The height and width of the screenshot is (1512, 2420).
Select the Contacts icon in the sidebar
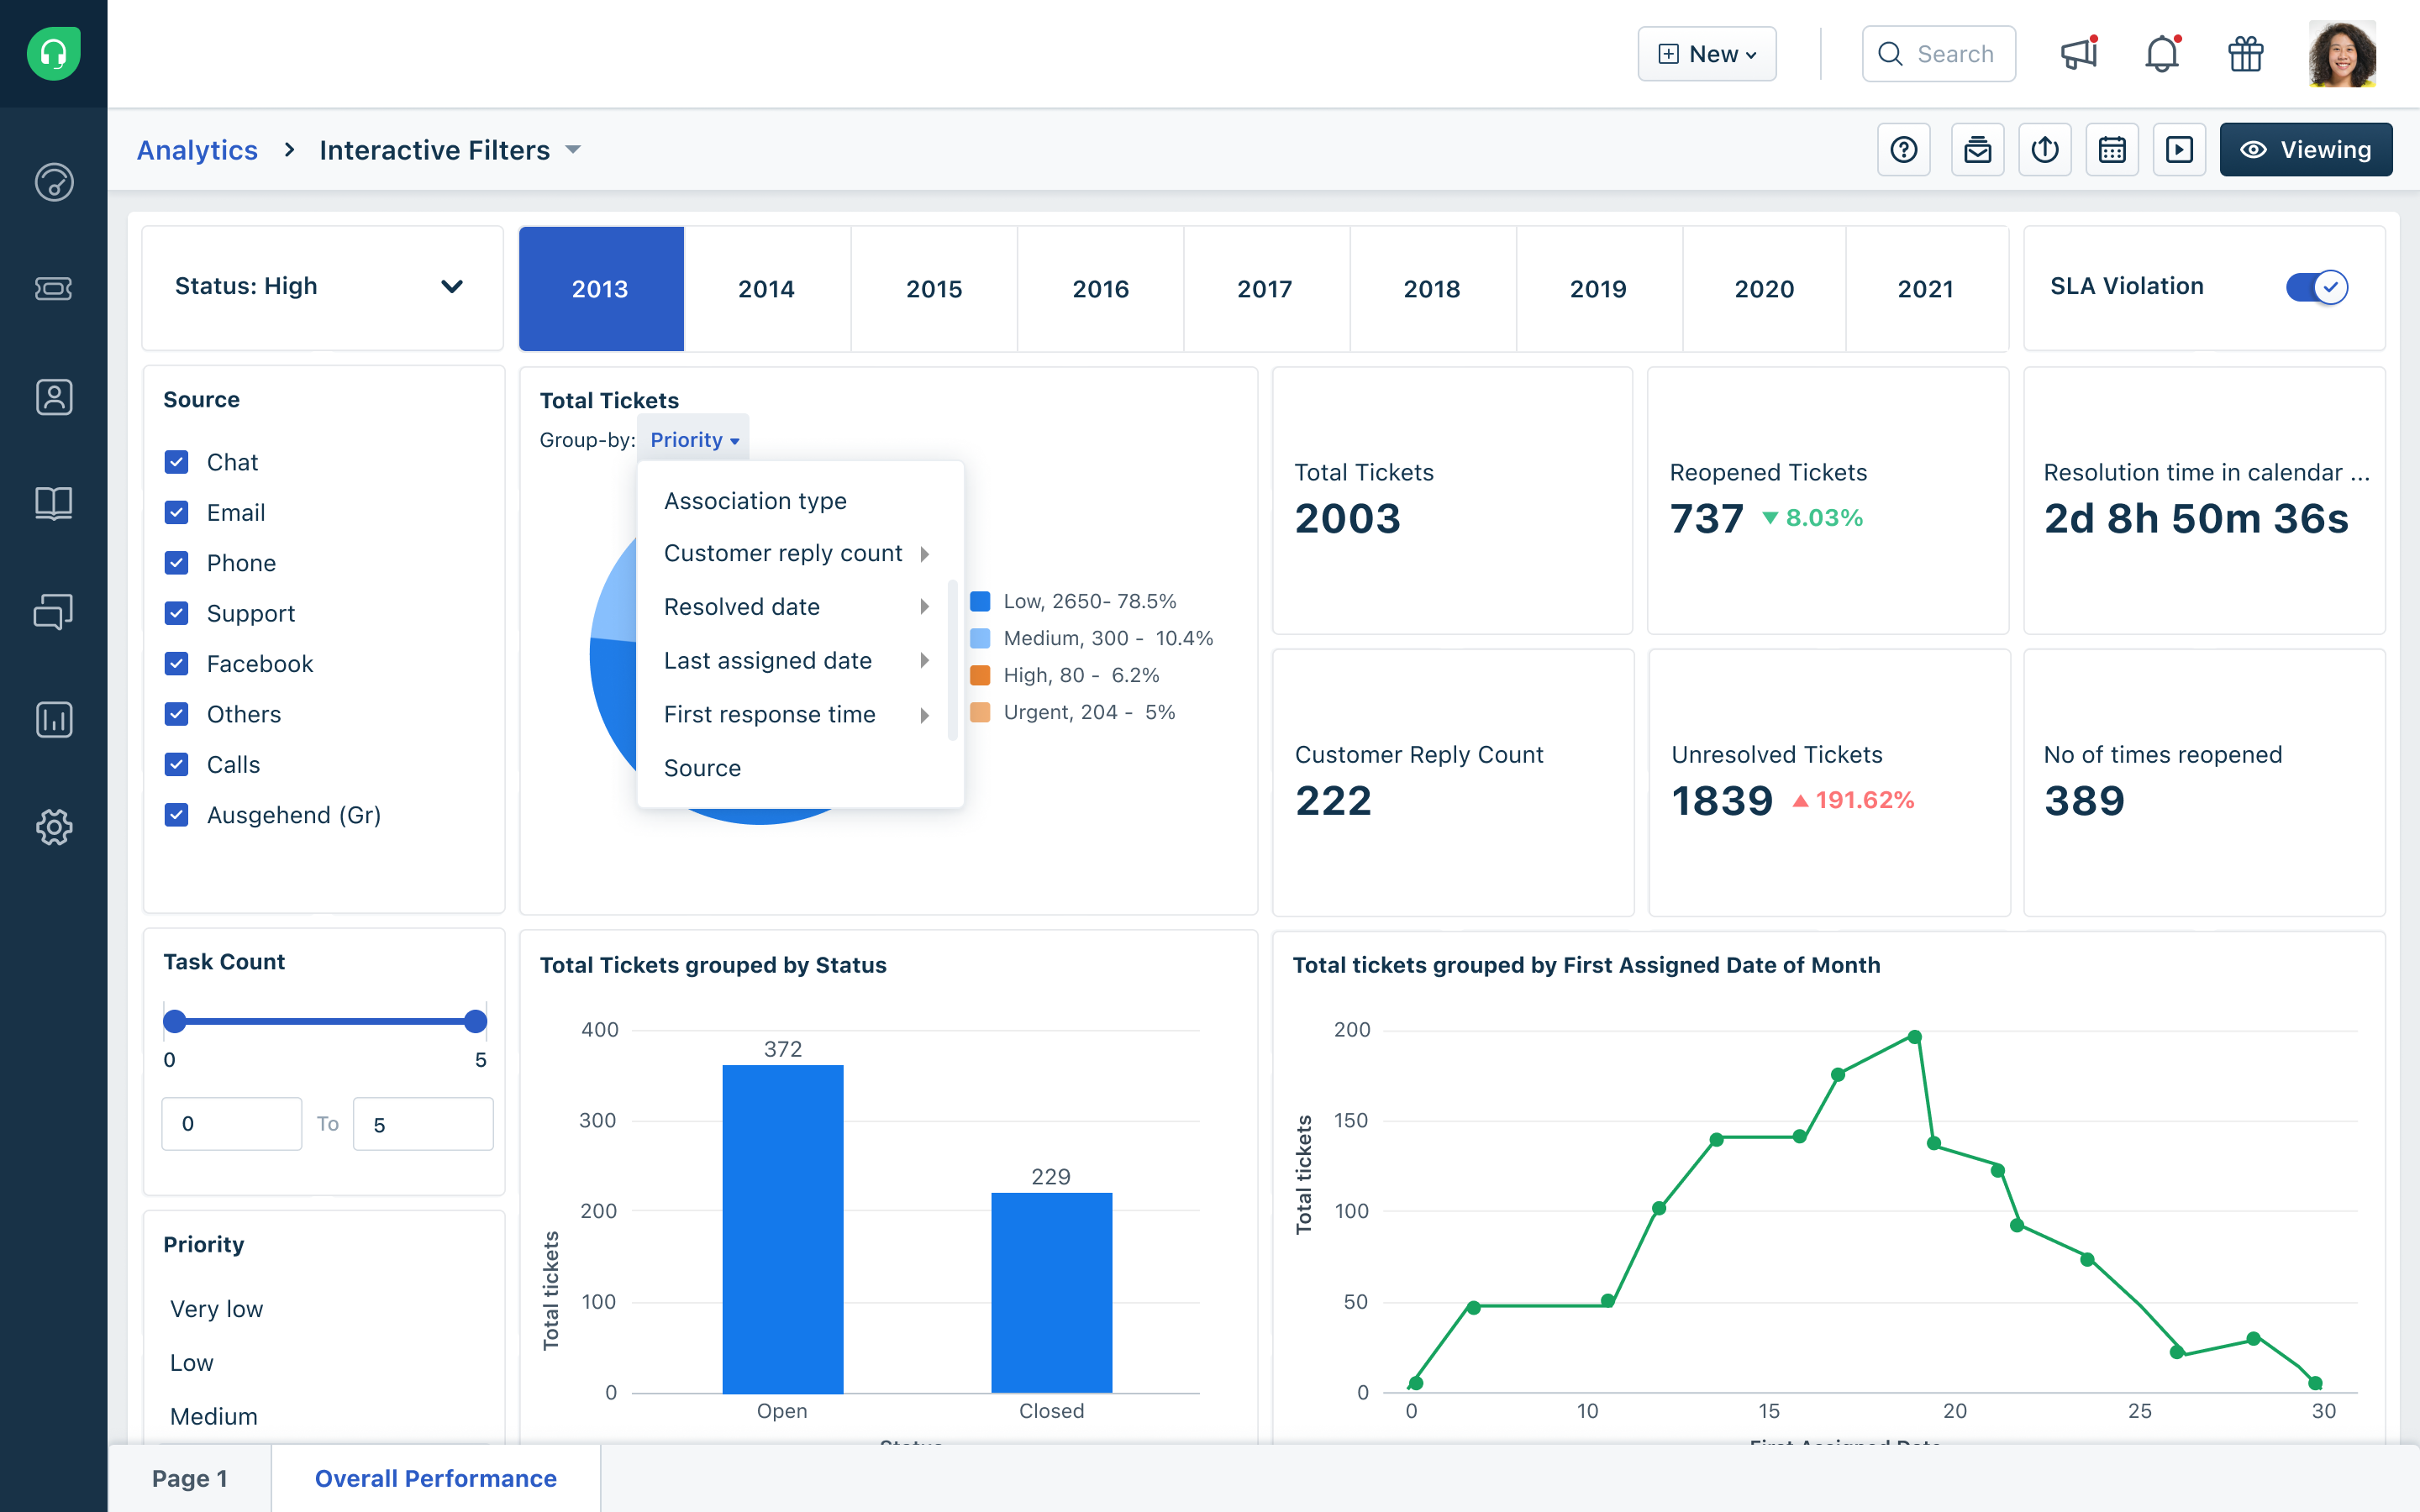[x=53, y=397]
